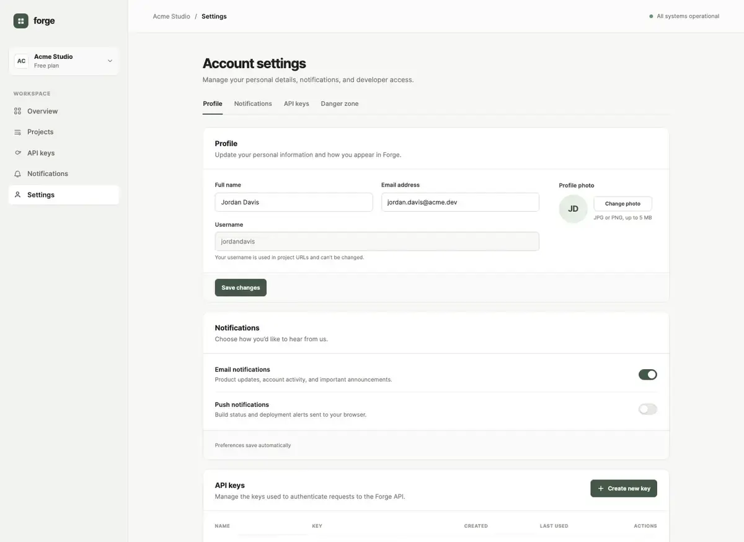744x542 pixels.
Task: Click the Overview grid icon
Action: (x=17, y=111)
